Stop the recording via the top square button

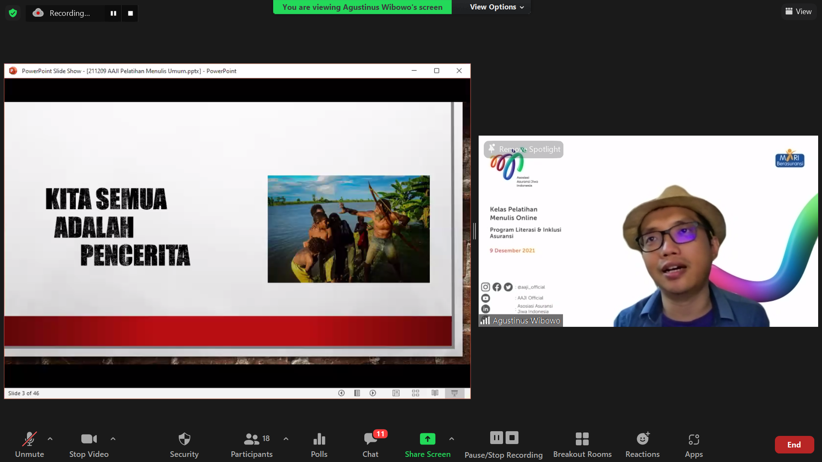130,13
